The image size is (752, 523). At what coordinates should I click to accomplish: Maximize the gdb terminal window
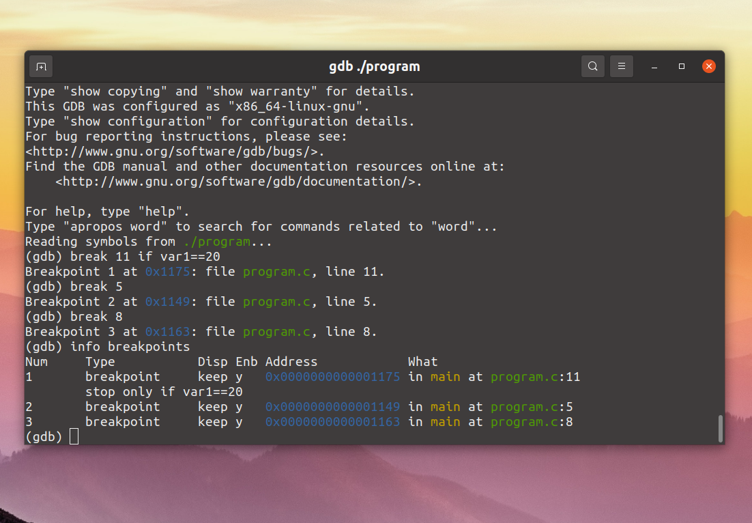pos(682,66)
